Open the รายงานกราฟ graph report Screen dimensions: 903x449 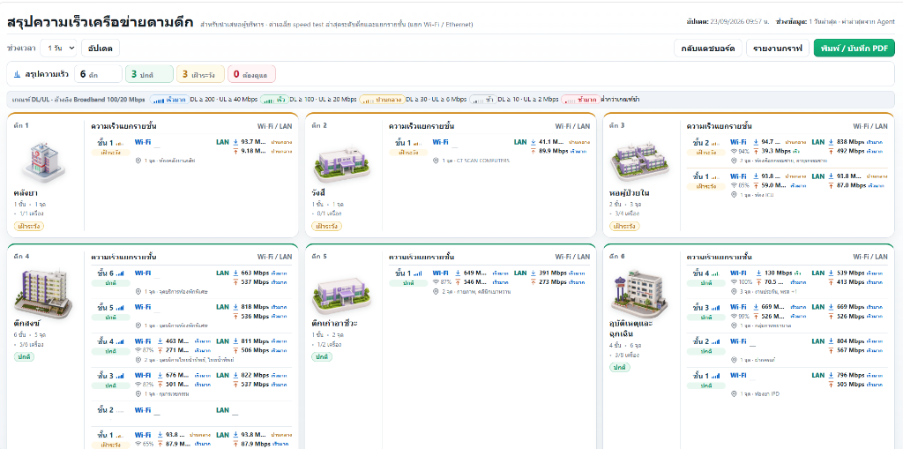pos(778,49)
